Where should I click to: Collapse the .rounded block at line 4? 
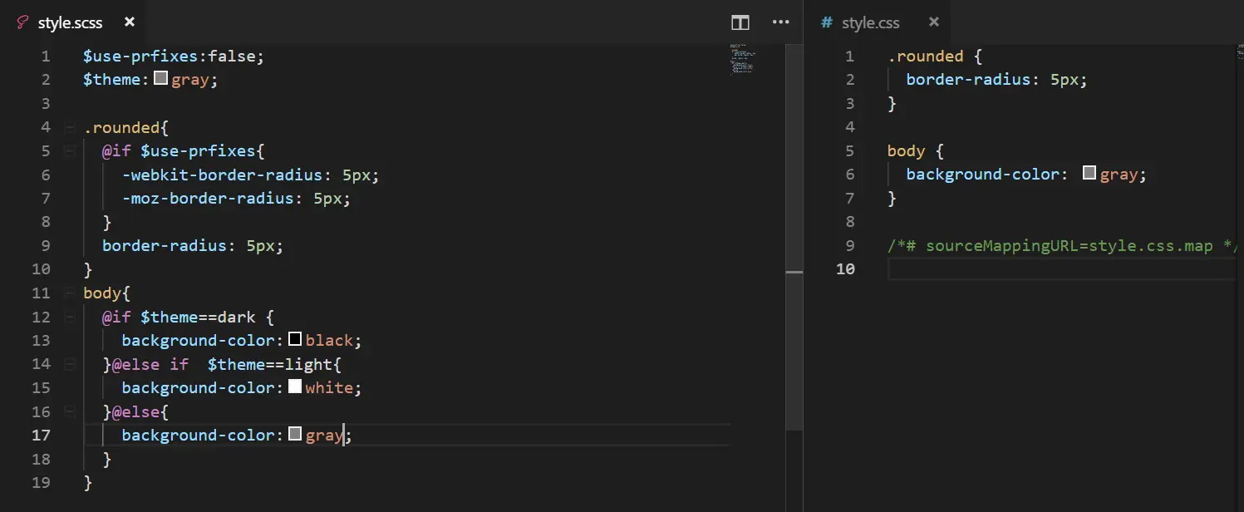[x=69, y=128]
